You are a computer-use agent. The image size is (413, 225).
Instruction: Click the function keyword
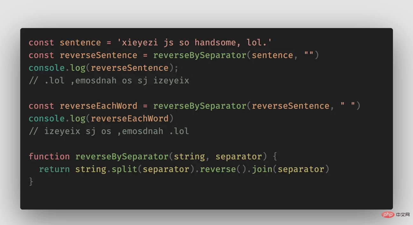click(49, 156)
